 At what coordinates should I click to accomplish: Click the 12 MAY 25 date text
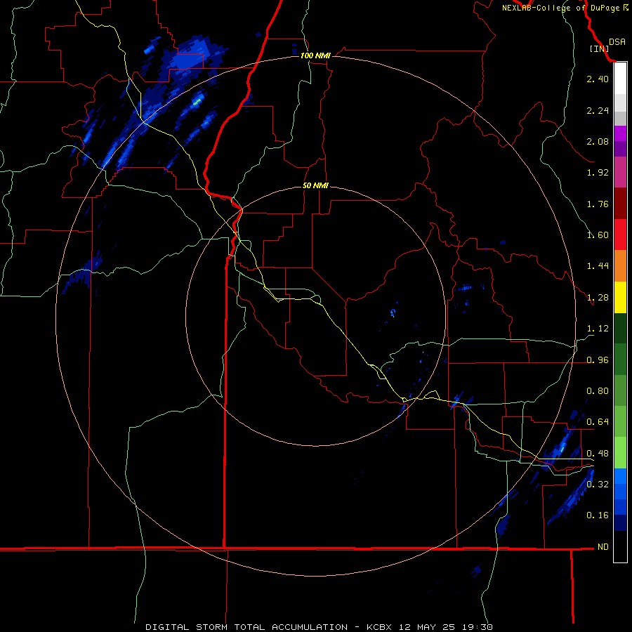(x=427, y=627)
